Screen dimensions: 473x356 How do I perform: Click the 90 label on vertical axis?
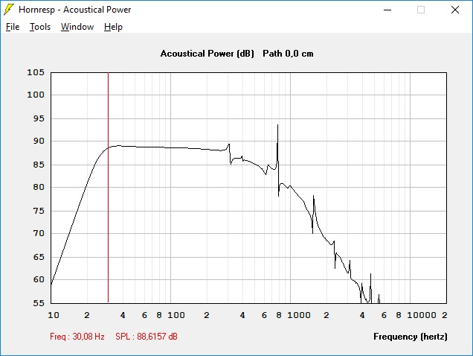39,141
